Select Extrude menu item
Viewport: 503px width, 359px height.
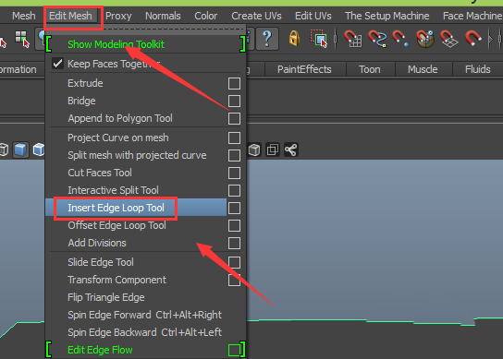point(85,83)
